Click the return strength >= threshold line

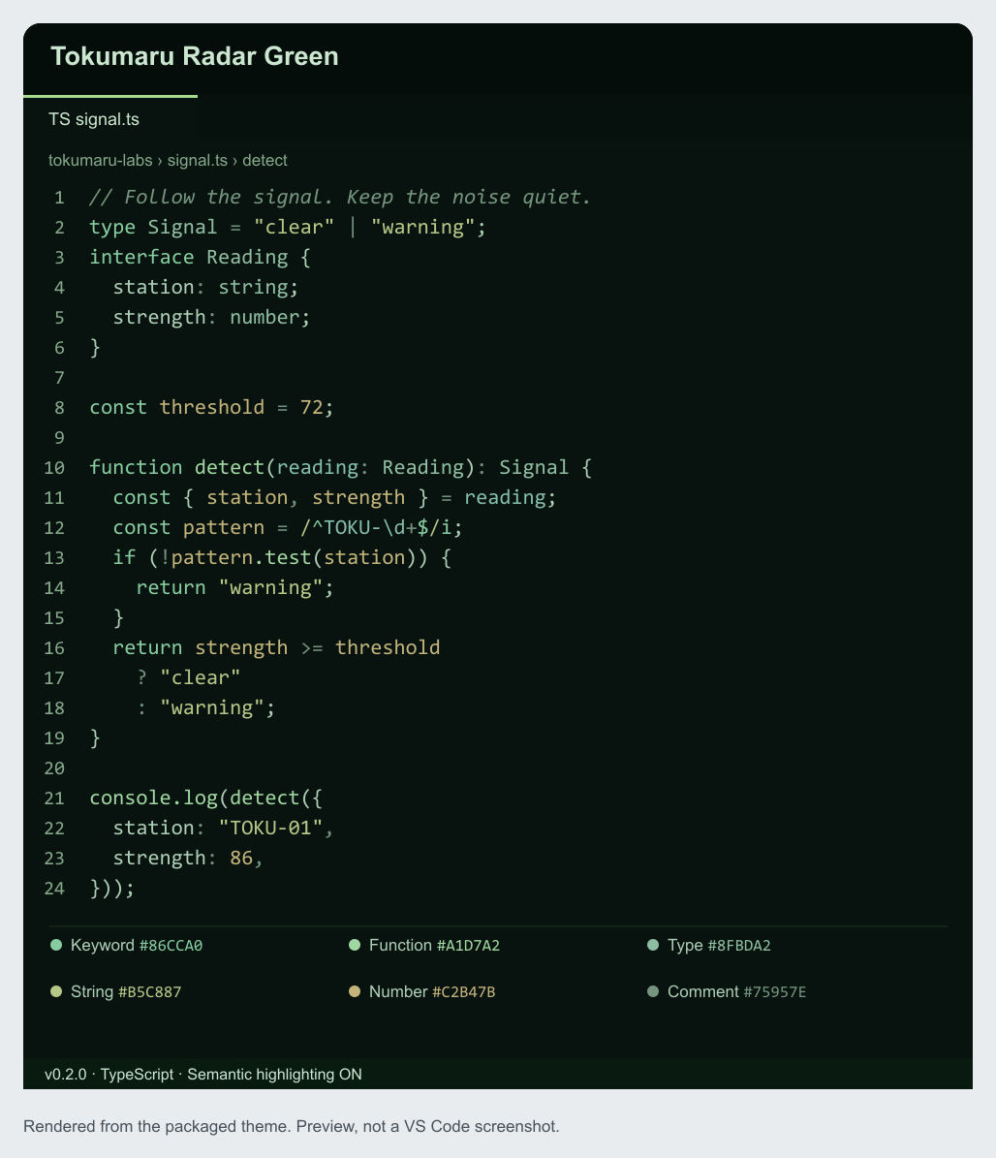pyautogui.click(x=276, y=647)
